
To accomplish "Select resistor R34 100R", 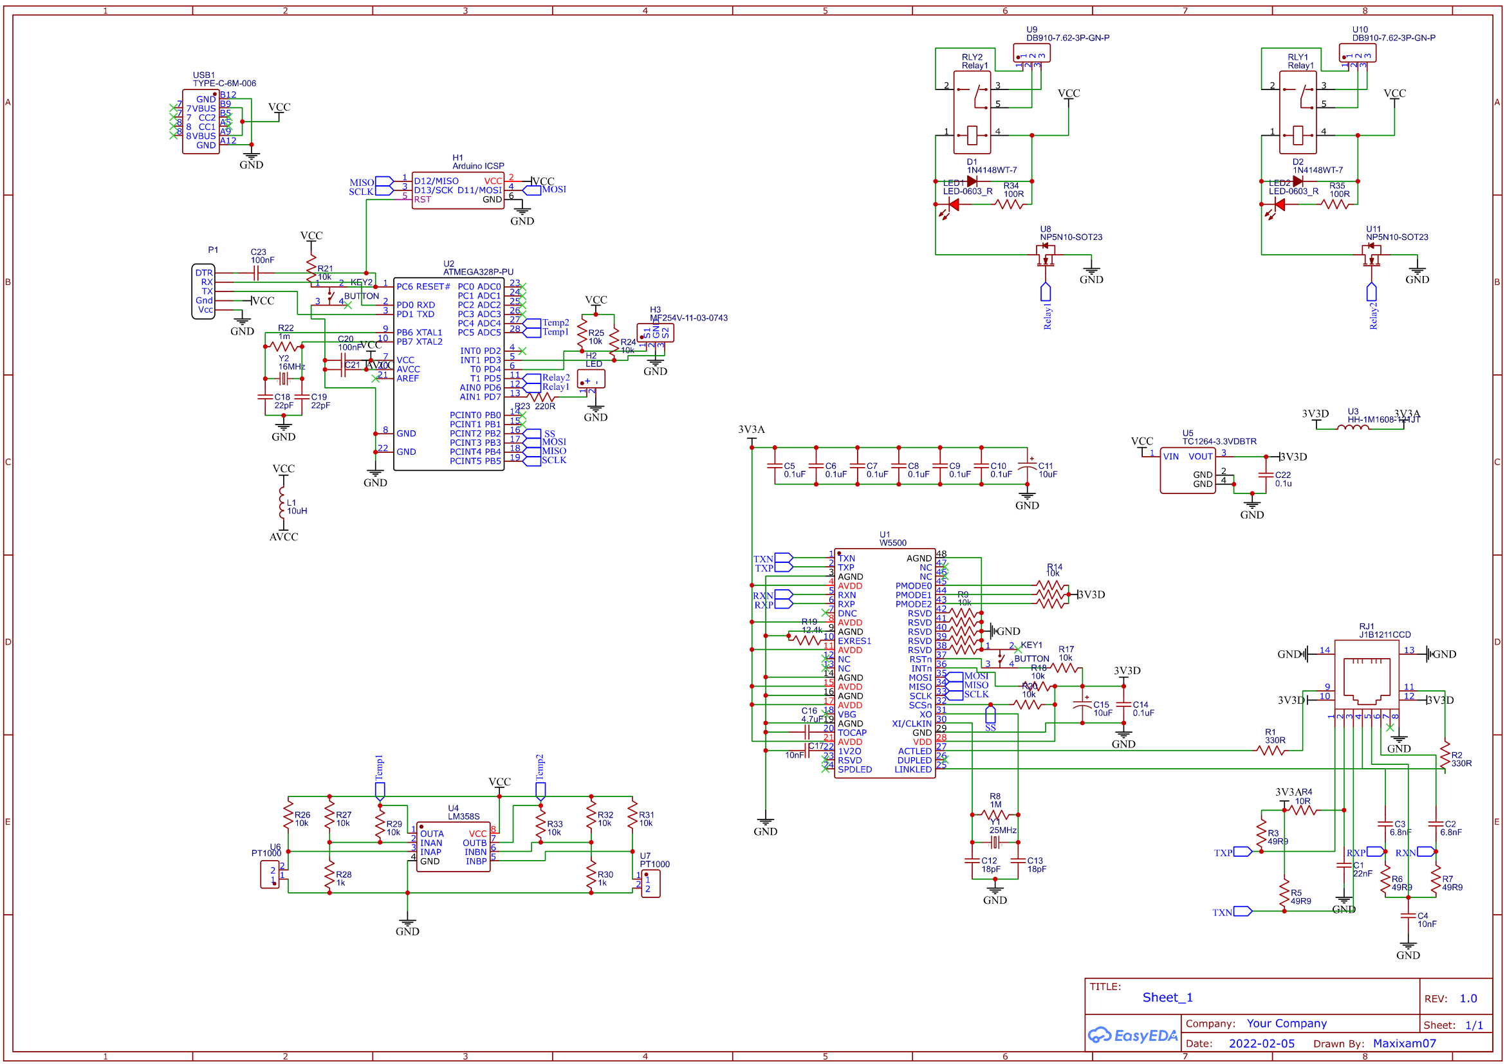I will 1009,205.
